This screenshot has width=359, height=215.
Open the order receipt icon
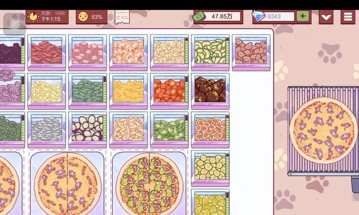122,17
